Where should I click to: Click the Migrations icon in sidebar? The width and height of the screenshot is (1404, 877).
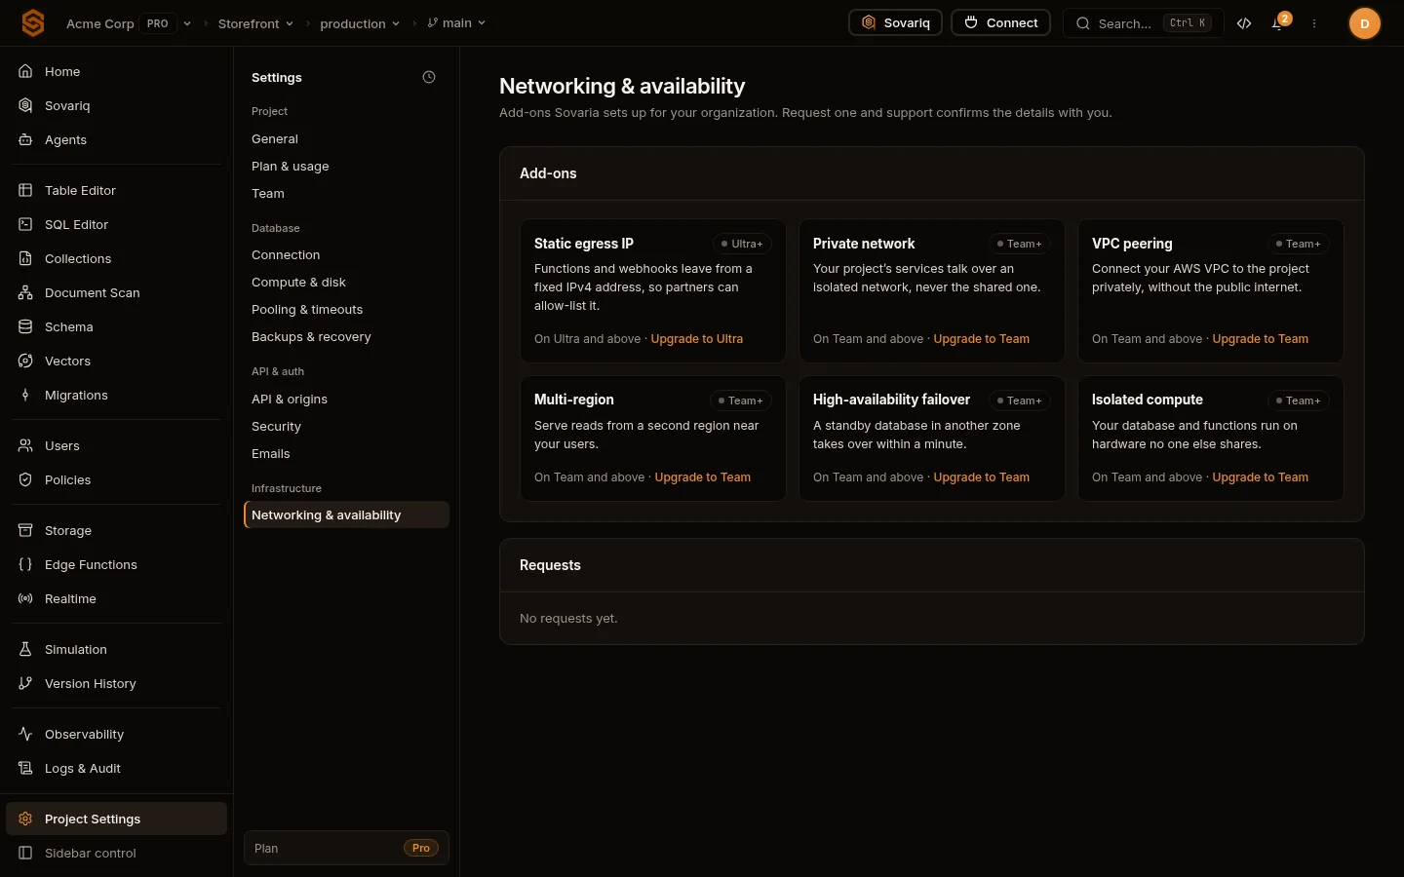25,395
